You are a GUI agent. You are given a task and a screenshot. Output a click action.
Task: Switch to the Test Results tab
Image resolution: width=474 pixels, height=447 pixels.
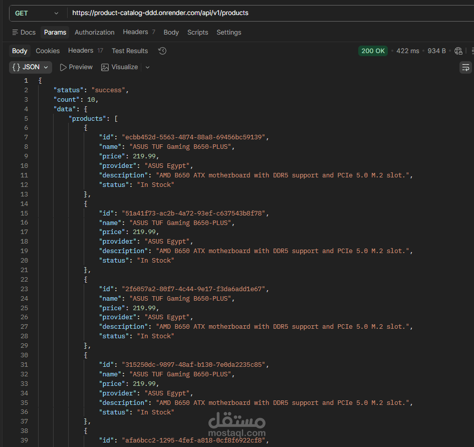click(130, 51)
